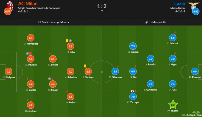Select Isaksen's 7.5 rating bubble
The image size is (202, 117).
click(133, 46)
